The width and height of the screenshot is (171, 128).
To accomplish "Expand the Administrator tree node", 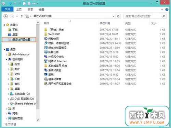I will 6,54.
